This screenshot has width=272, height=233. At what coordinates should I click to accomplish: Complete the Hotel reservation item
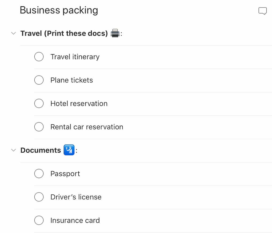point(39,103)
